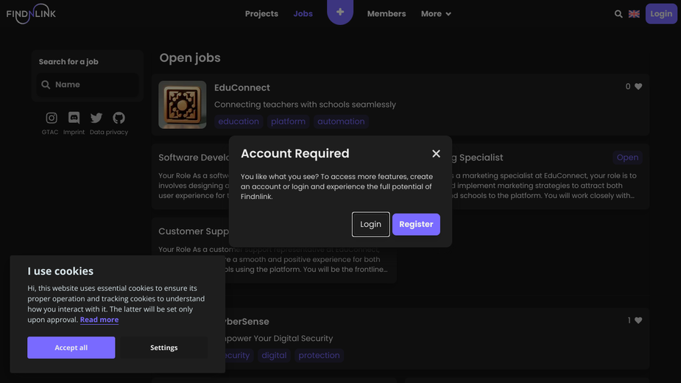This screenshot has height=383, width=681.
Task: Like the EduConnect project with the heart
Action: pyautogui.click(x=638, y=86)
